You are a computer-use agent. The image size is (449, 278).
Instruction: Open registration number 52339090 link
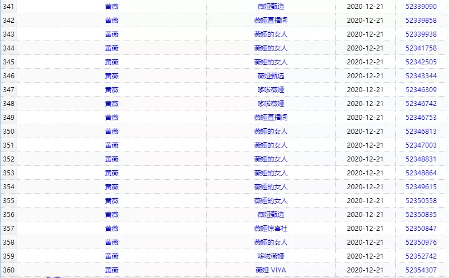(x=421, y=7)
